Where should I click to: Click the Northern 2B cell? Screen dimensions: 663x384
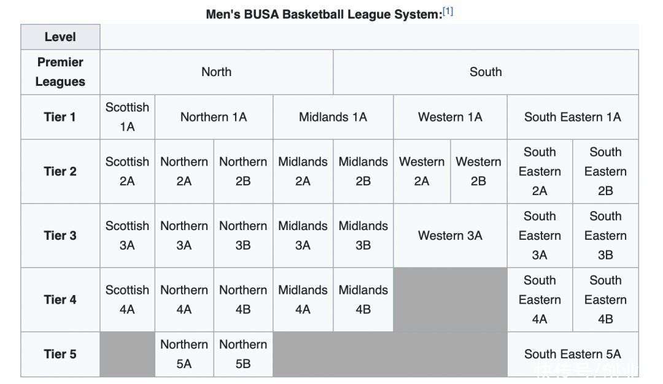(243, 171)
